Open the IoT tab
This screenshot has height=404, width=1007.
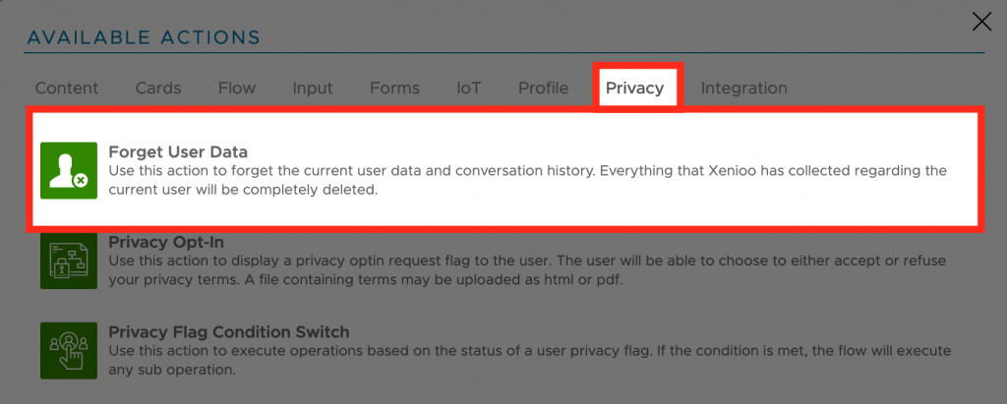pyautogui.click(x=469, y=88)
